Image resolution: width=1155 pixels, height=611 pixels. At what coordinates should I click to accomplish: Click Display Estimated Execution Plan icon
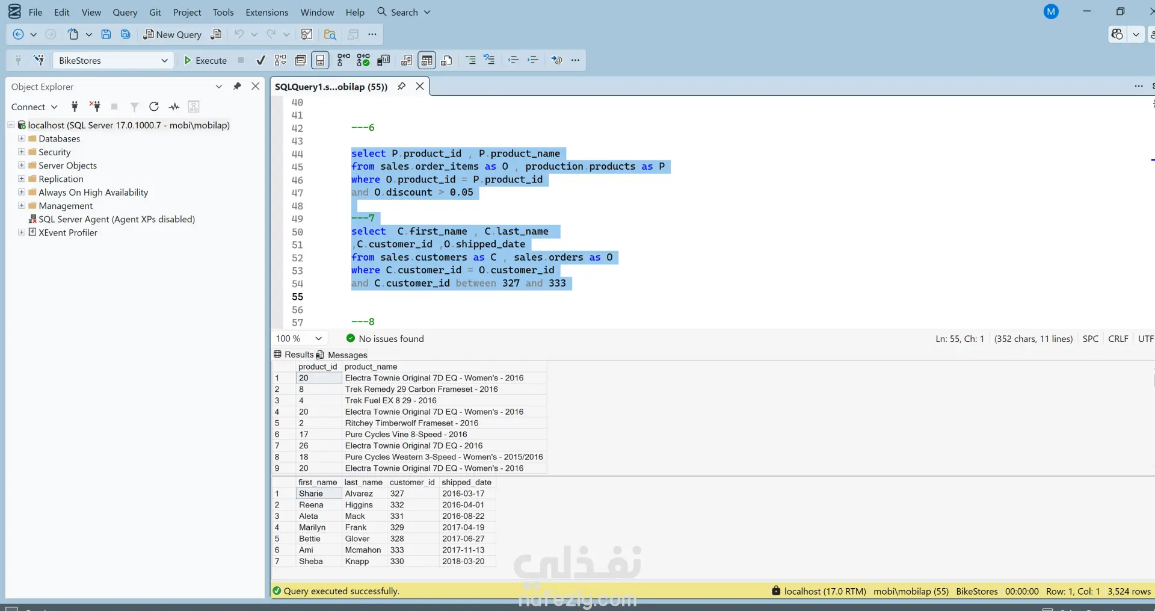(280, 60)
